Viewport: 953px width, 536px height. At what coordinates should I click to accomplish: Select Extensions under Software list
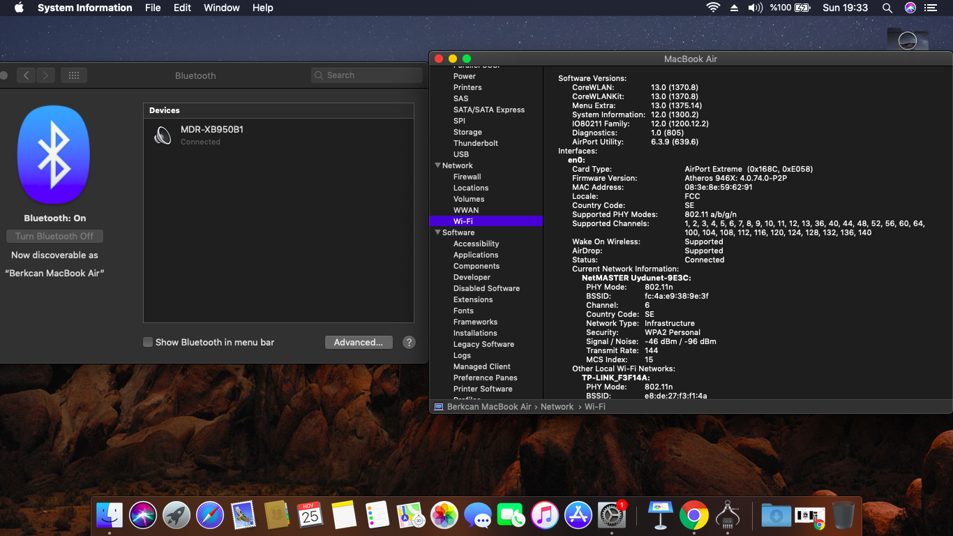click(472, 299)
